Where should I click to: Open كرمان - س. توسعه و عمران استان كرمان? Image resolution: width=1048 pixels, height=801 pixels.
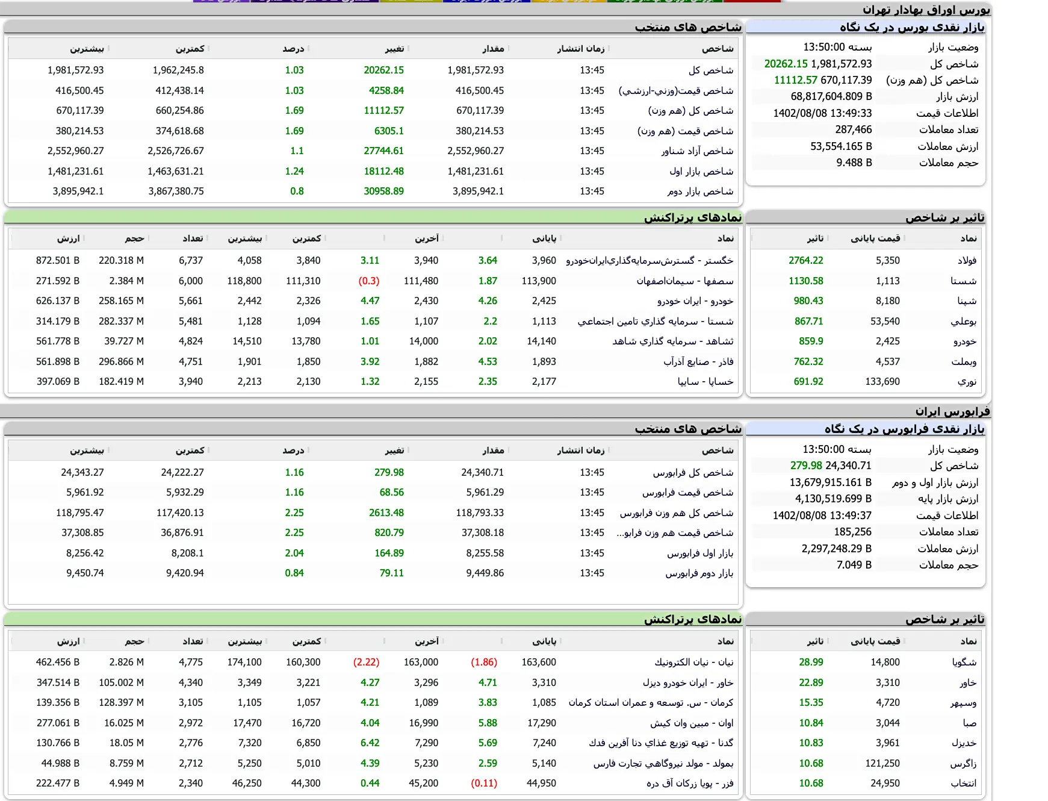651,703
